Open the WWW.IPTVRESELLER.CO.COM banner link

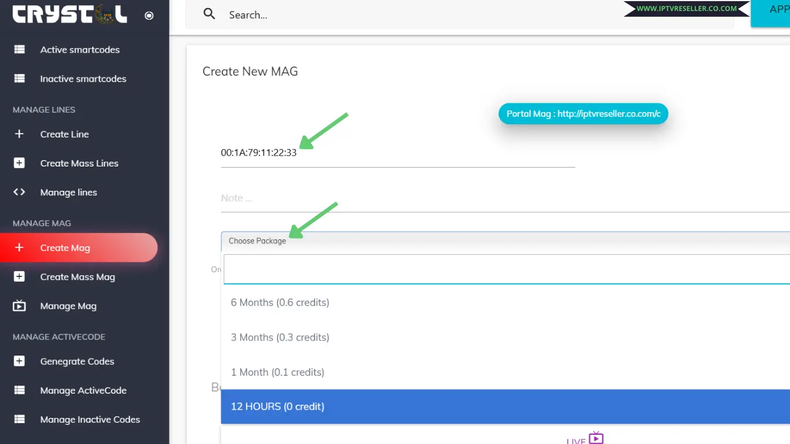click(x=686, y=9)
